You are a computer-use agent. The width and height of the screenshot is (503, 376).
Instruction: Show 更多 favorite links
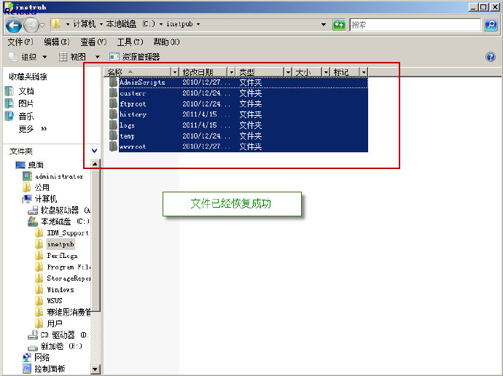click(32, 129)
